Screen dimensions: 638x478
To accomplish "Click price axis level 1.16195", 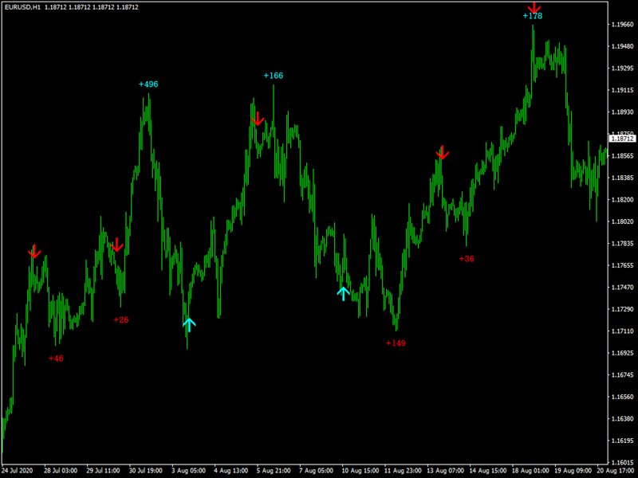I will pos(623,441).
